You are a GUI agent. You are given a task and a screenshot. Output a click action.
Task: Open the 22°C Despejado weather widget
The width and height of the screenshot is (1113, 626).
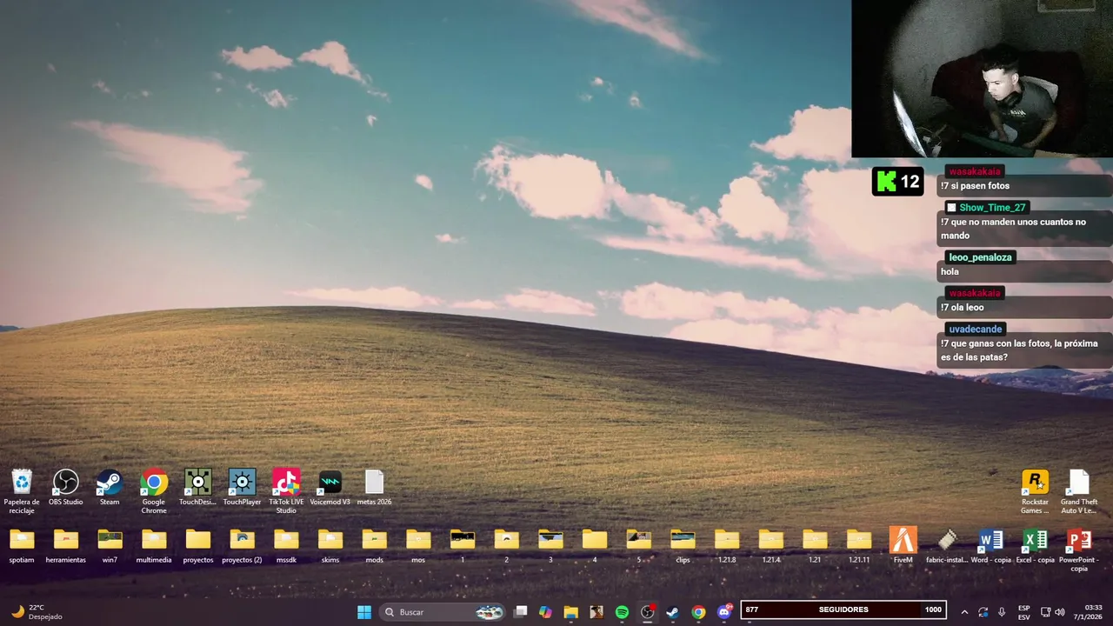(37, 612)
